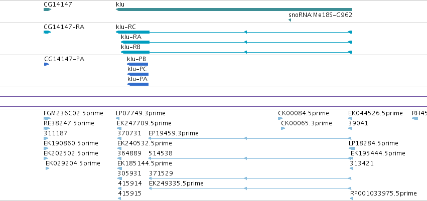
Task: Select the CG14147-RA transcript arrow
Action: click(47, 32)
